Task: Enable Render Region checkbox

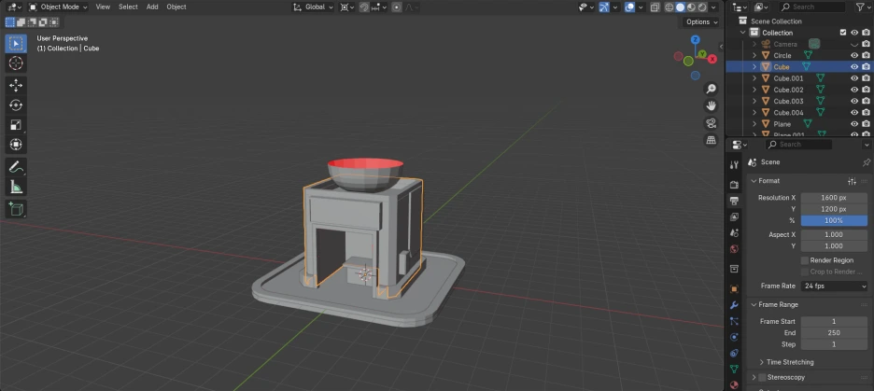Action: pos(804,260)
